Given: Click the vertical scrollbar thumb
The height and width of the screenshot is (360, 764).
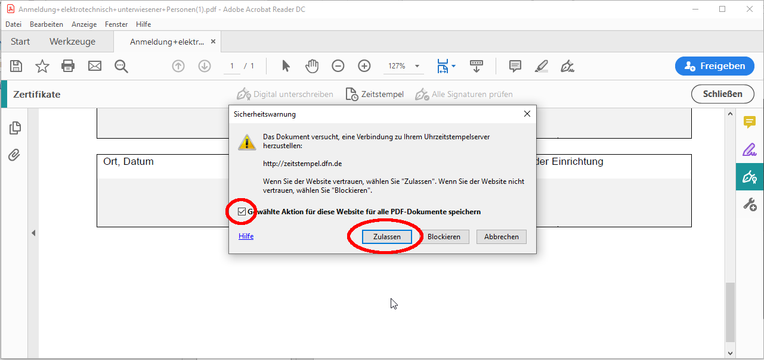Looking at the screenshot, I should pyautogui.click(x=730, y=312).
